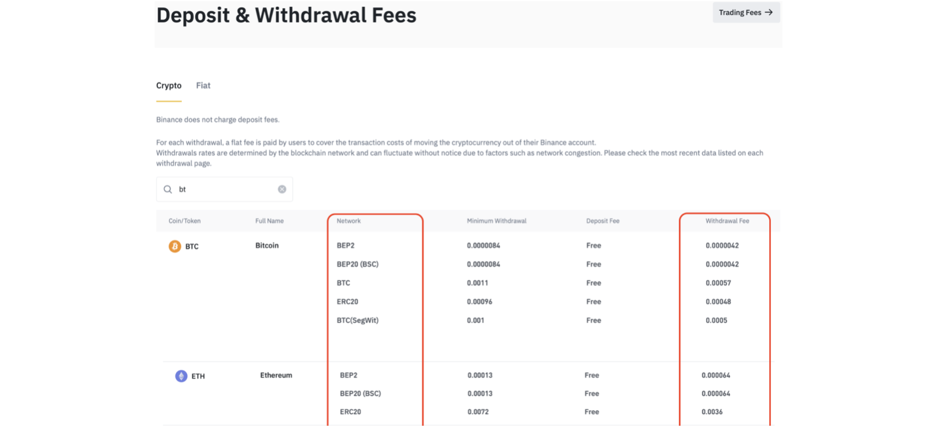Switch to the Crypto tab
Image resolution: width=946 pixels, height=430 pixels.
pos(169,85)
